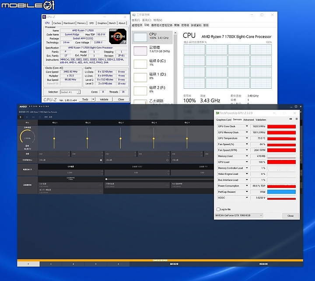Screen dimensions: 315x281
Task: Open the Fan Speed (RPM) sensor dropdown
Action: [x=247, y=150]
